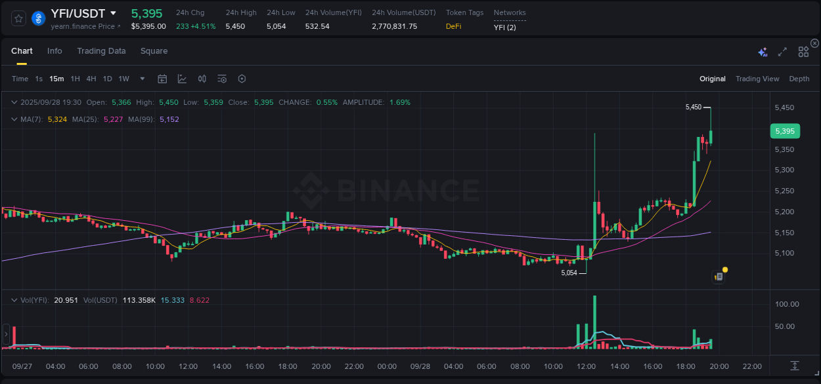Collapse the OHLC info row chevron
The height and width of the screenshot is (384, 821).
tap(13, 102)
